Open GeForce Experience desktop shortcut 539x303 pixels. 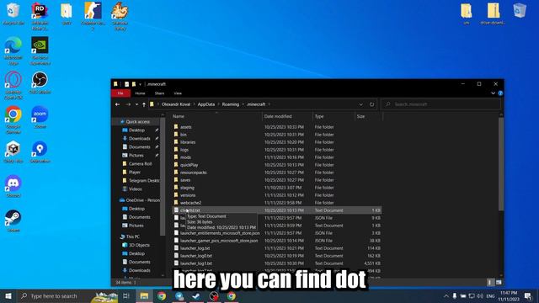(x=40, y=50)
